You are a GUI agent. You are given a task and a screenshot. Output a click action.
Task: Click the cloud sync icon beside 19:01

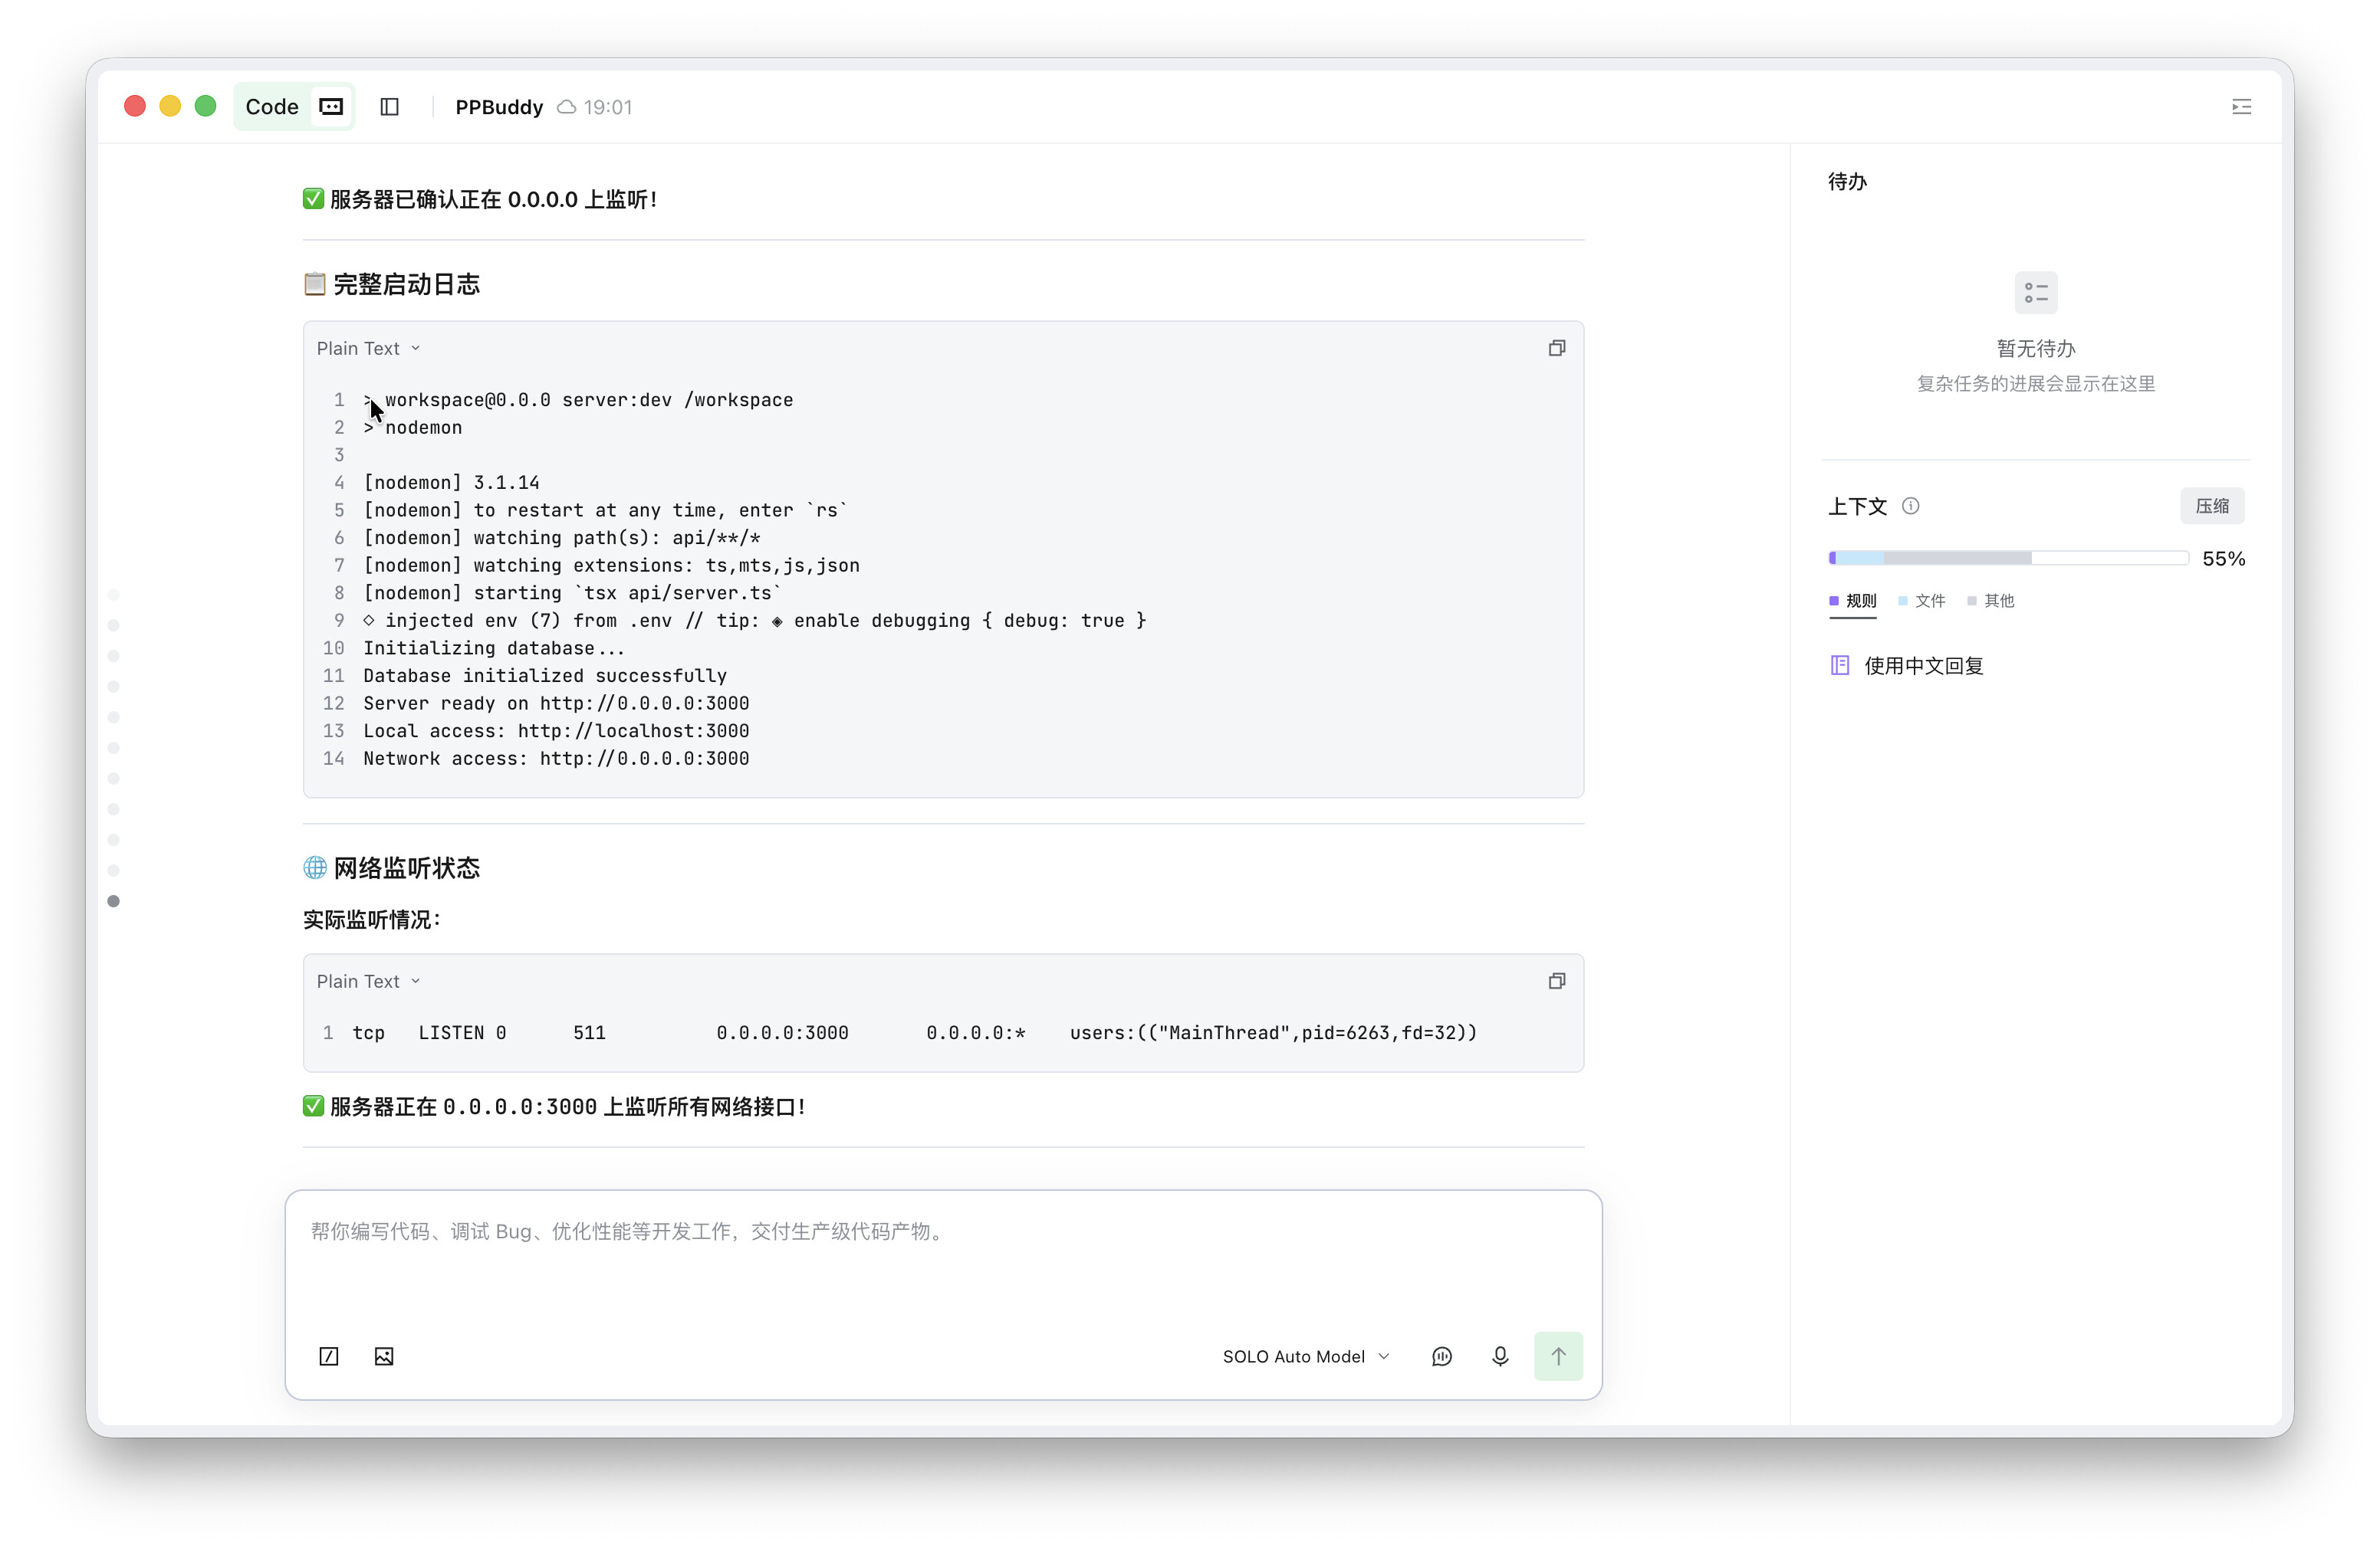click(x=566, y=107)
